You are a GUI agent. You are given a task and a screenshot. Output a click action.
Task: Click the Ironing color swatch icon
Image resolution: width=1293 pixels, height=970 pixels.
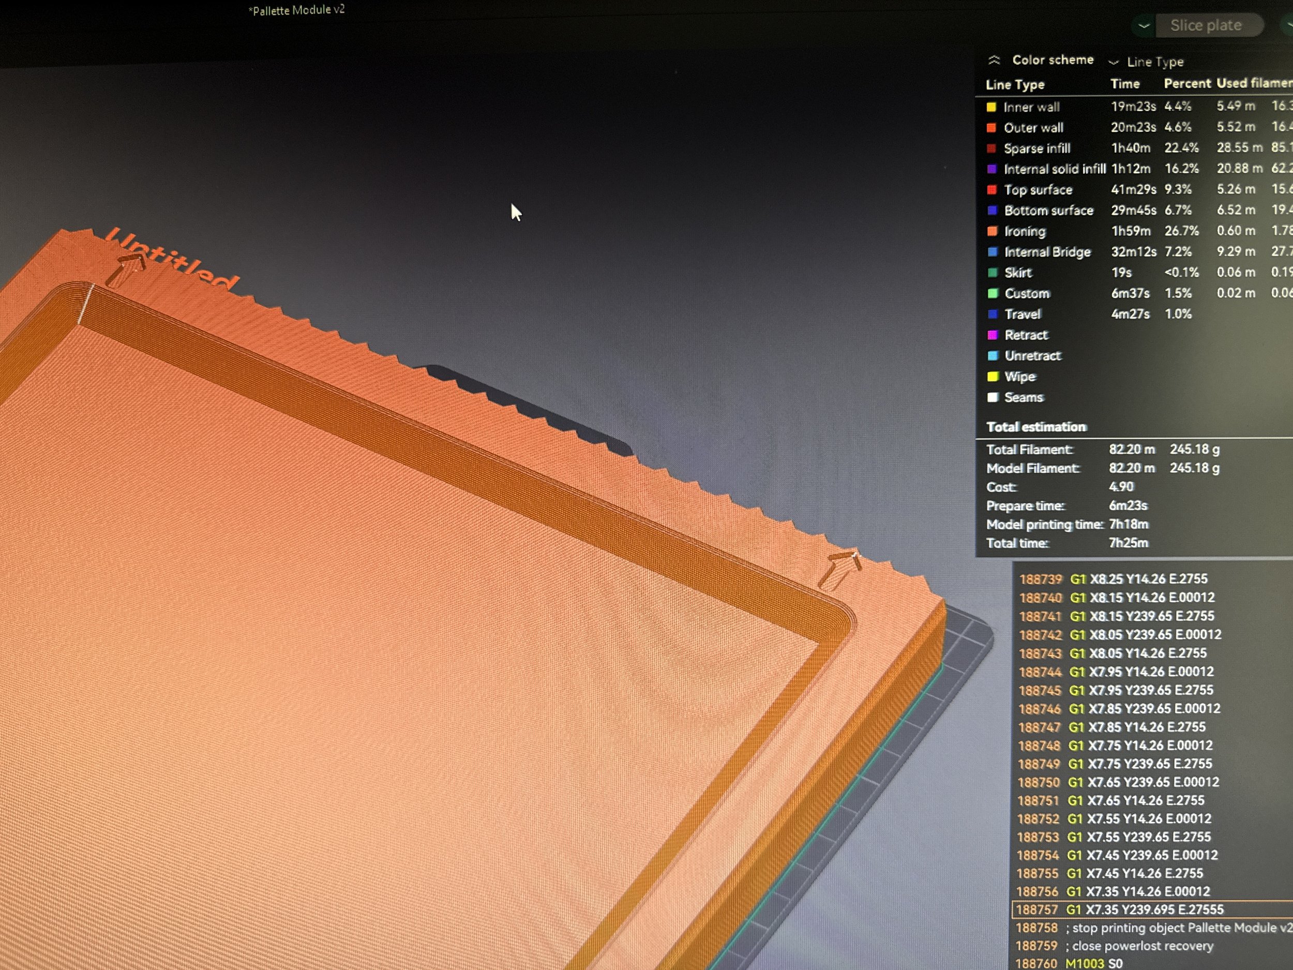[992, 232]
